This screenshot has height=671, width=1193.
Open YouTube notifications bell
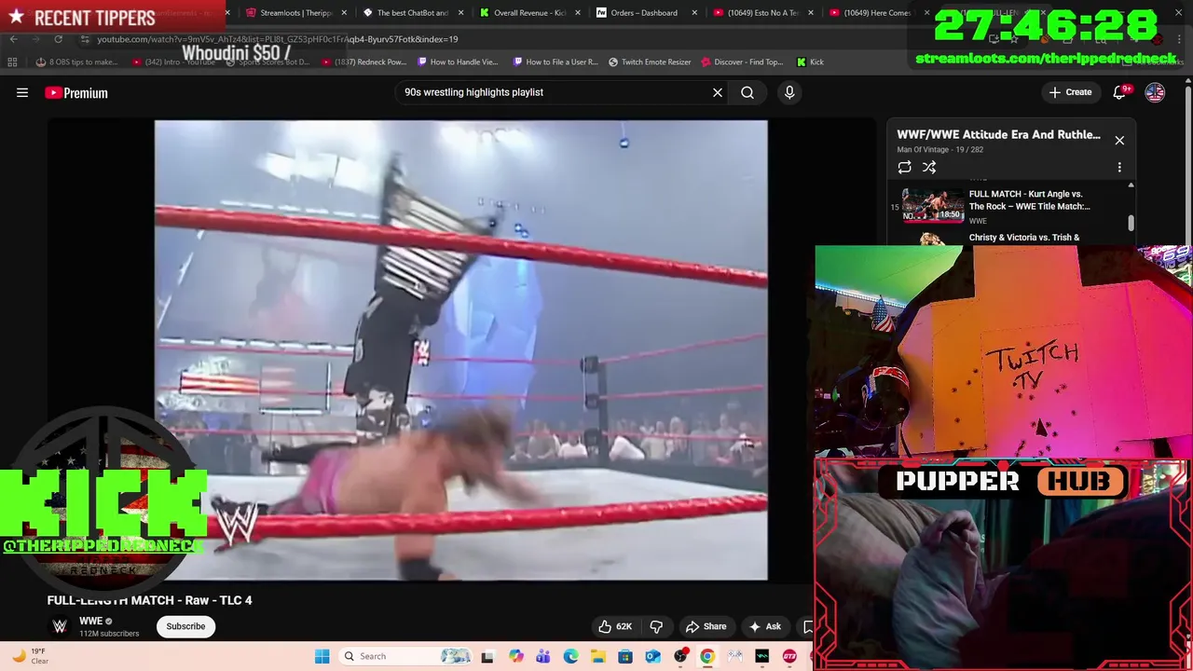pos(1120,92)
